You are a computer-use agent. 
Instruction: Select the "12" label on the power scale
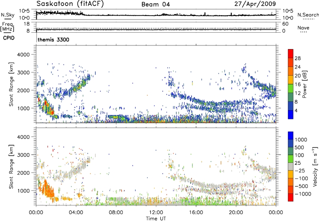(x=297, y=93)
